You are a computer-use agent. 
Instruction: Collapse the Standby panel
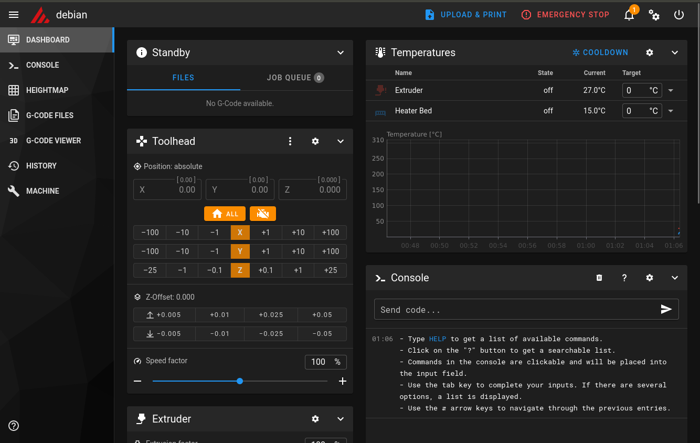coord(341,52)
